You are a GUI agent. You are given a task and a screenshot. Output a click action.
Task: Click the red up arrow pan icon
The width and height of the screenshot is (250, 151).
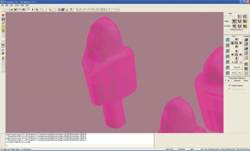click(236, 51)
